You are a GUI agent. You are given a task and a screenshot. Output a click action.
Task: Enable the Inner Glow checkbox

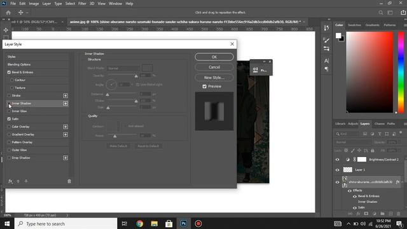tap(9, 111)
